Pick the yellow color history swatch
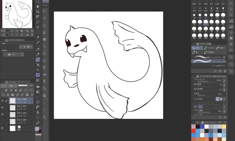This screenshot has width=235, height=141. point(224,127)
